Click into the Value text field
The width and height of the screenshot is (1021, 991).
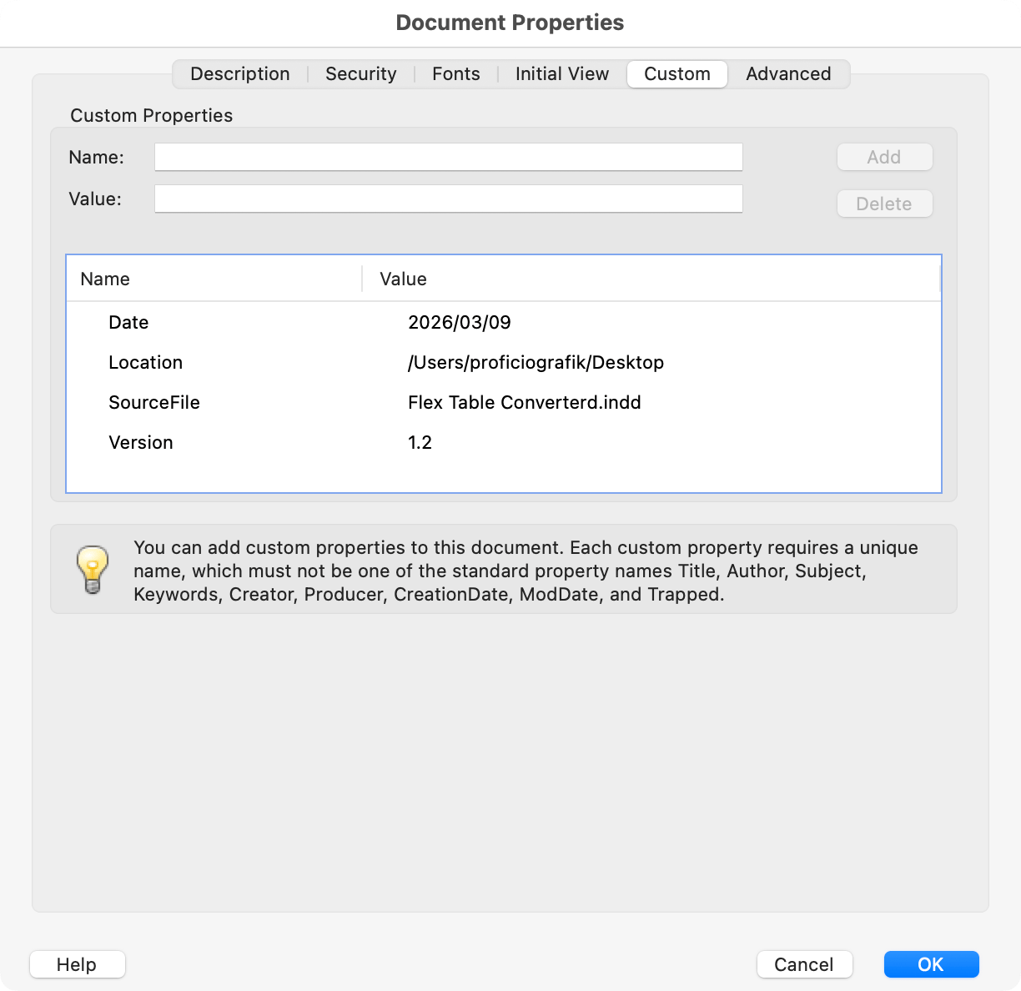point(448,199)
